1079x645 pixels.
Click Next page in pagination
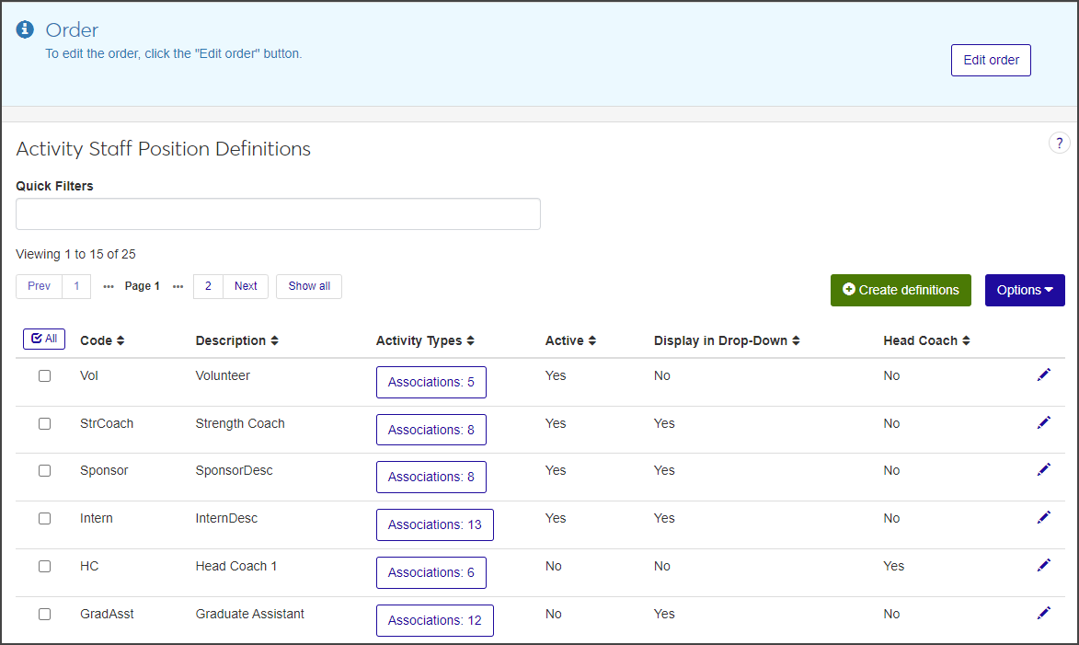click(x=246, y=286)
